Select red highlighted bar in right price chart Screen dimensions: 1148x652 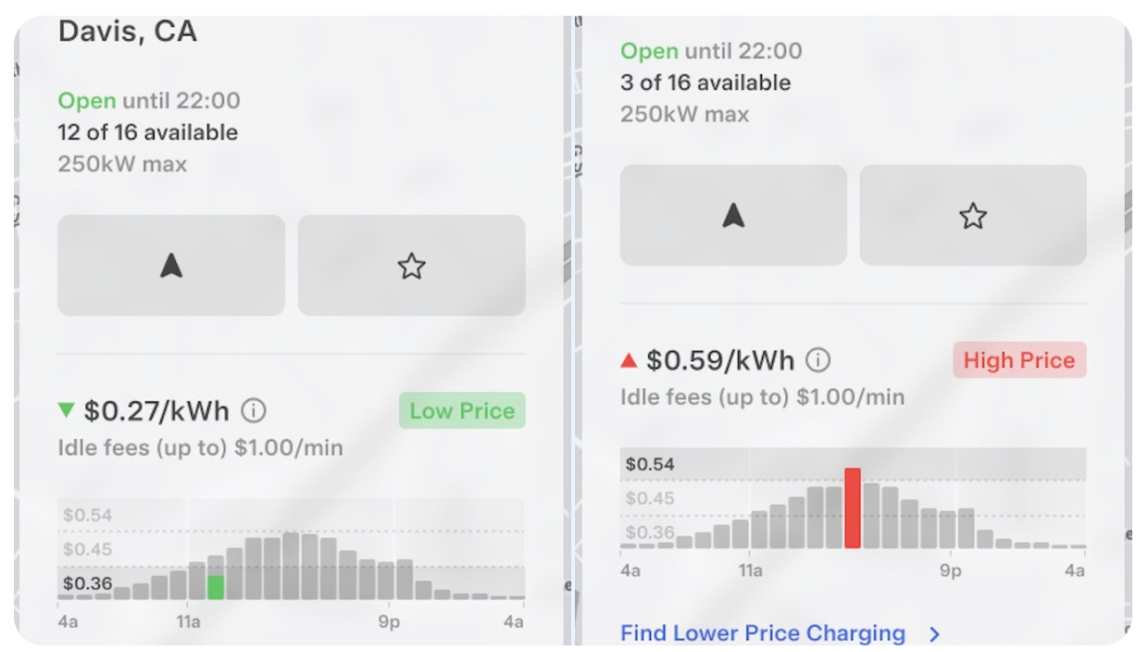tap(853, 508)
